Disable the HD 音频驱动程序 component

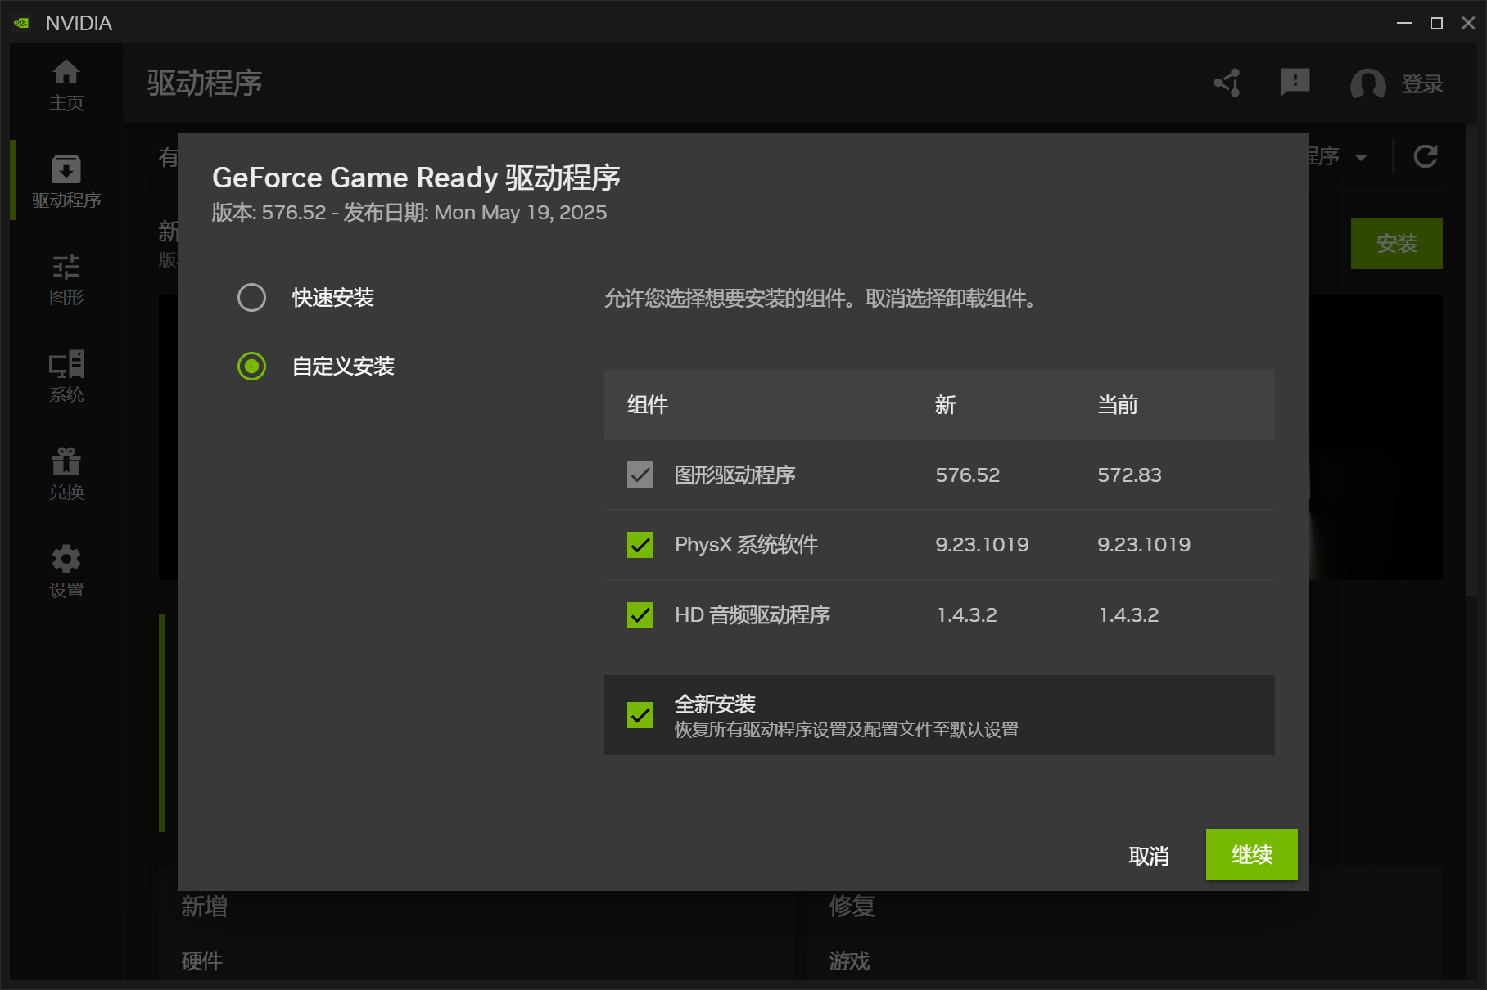(x=640, y=615)
